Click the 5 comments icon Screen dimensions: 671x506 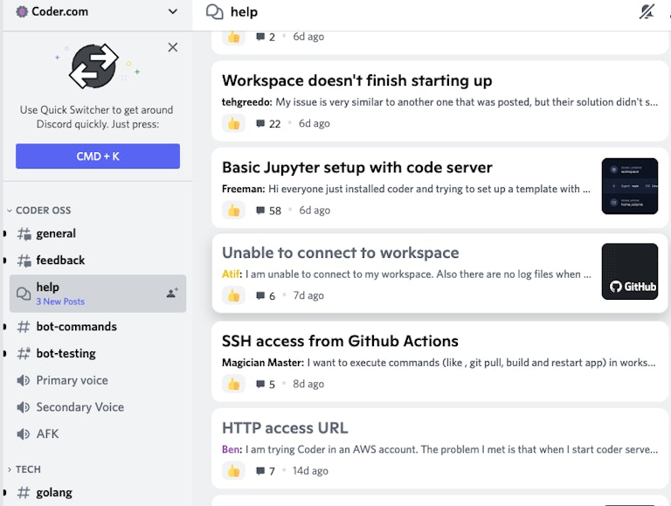pos(260,384)
